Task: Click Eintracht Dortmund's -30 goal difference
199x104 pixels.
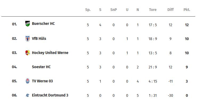Action: (170, 95)
